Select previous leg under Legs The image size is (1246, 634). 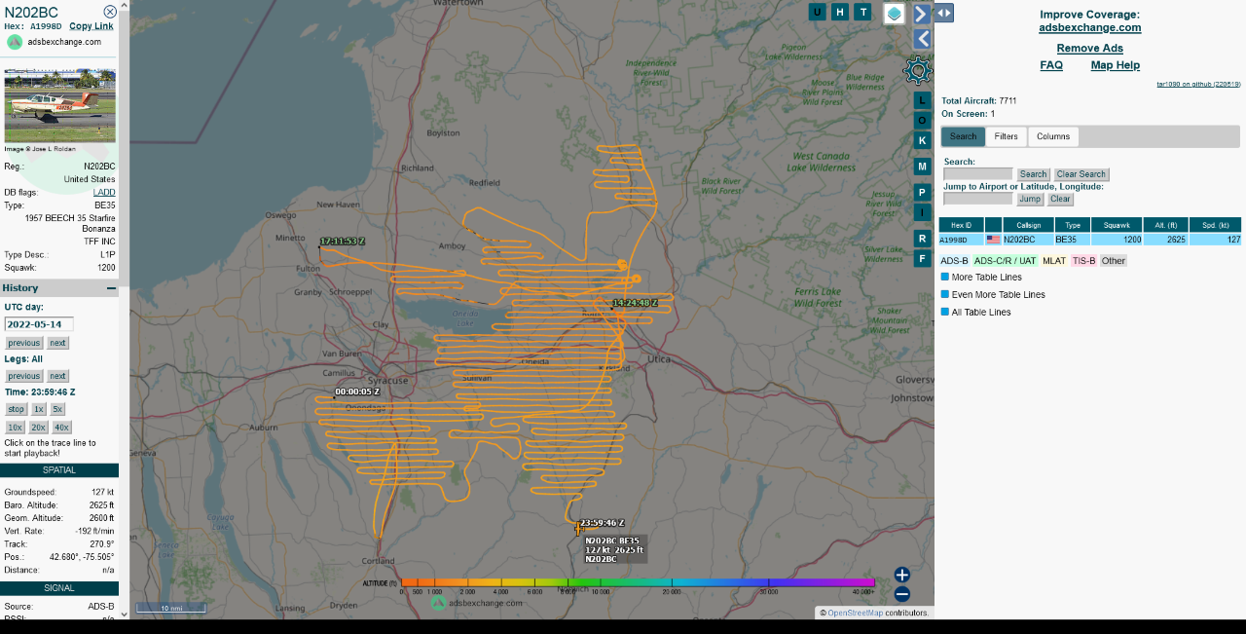[x=24, y=376]
